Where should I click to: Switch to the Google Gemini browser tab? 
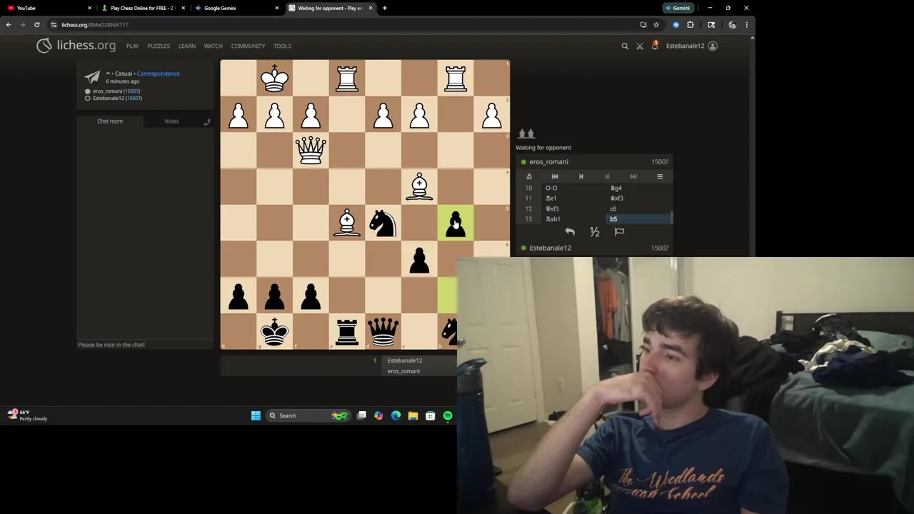pos(236,8)
